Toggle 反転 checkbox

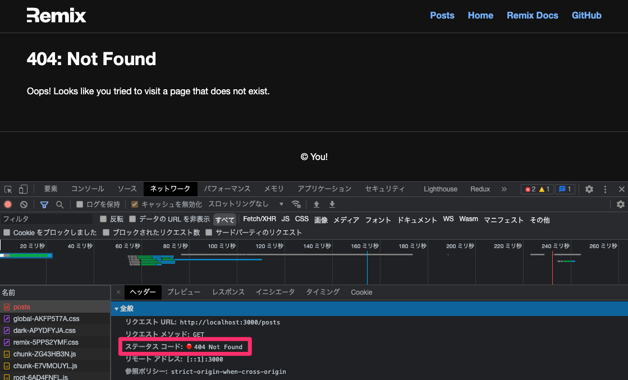(103, 219)
